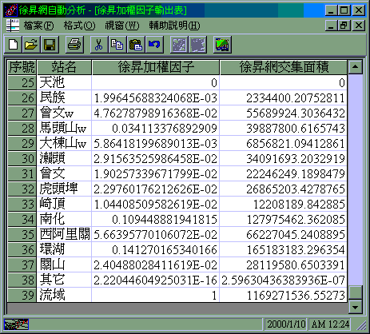Open the 視窗(W) menu
The image size is (370, 334).
pos(122,26)
